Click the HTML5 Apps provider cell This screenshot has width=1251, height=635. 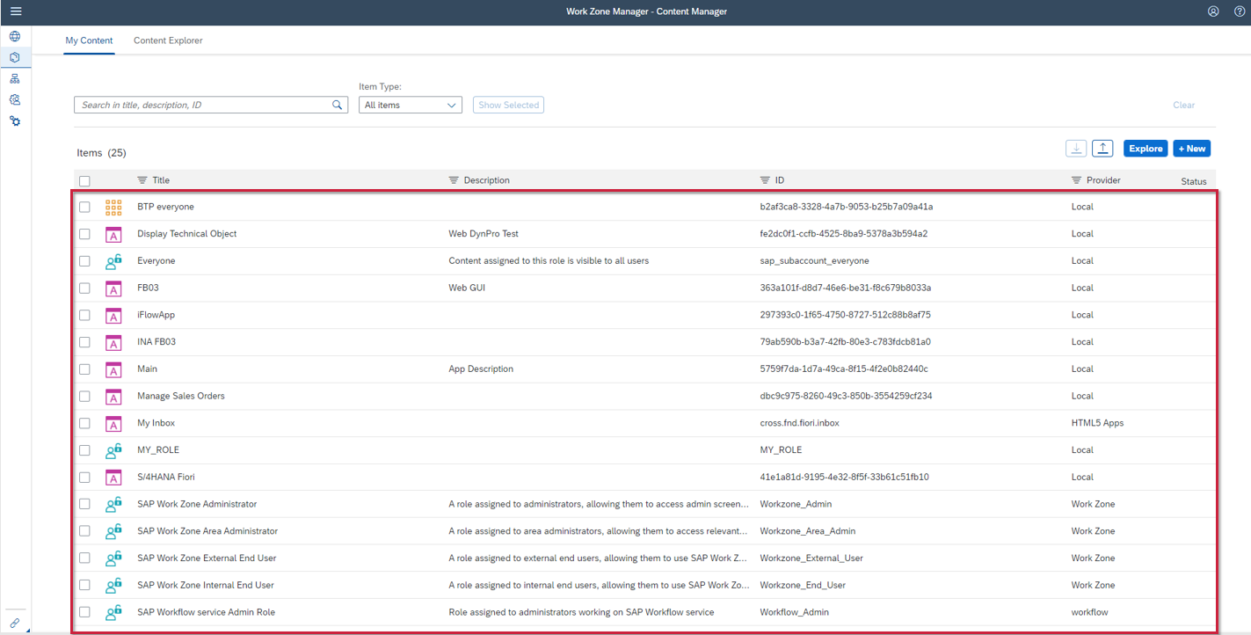pos(1097,423)
